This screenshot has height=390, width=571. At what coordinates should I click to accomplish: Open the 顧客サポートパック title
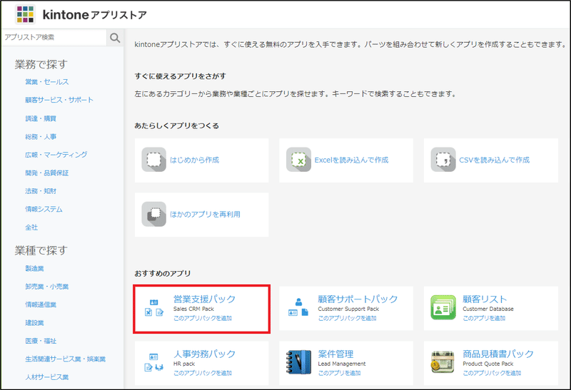pos(358,299)
